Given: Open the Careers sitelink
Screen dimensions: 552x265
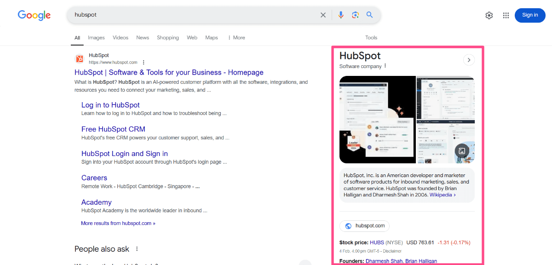Looking at the screenshot, I should (94, 178).
